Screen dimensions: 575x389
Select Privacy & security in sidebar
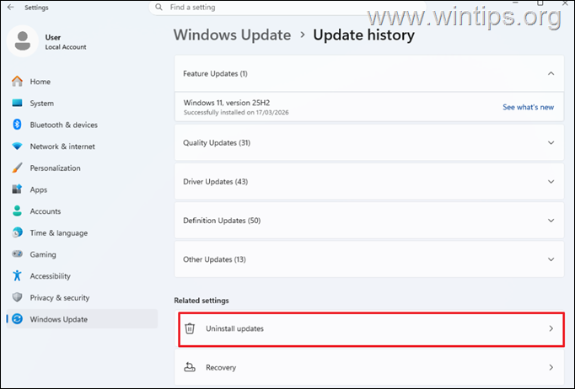(82, 297)
